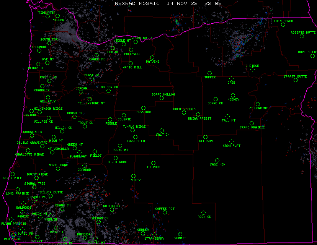The height and width of the screenshot is (245, 317).
Task: Click the Yellowpine station circle
Action: (258, 104)
